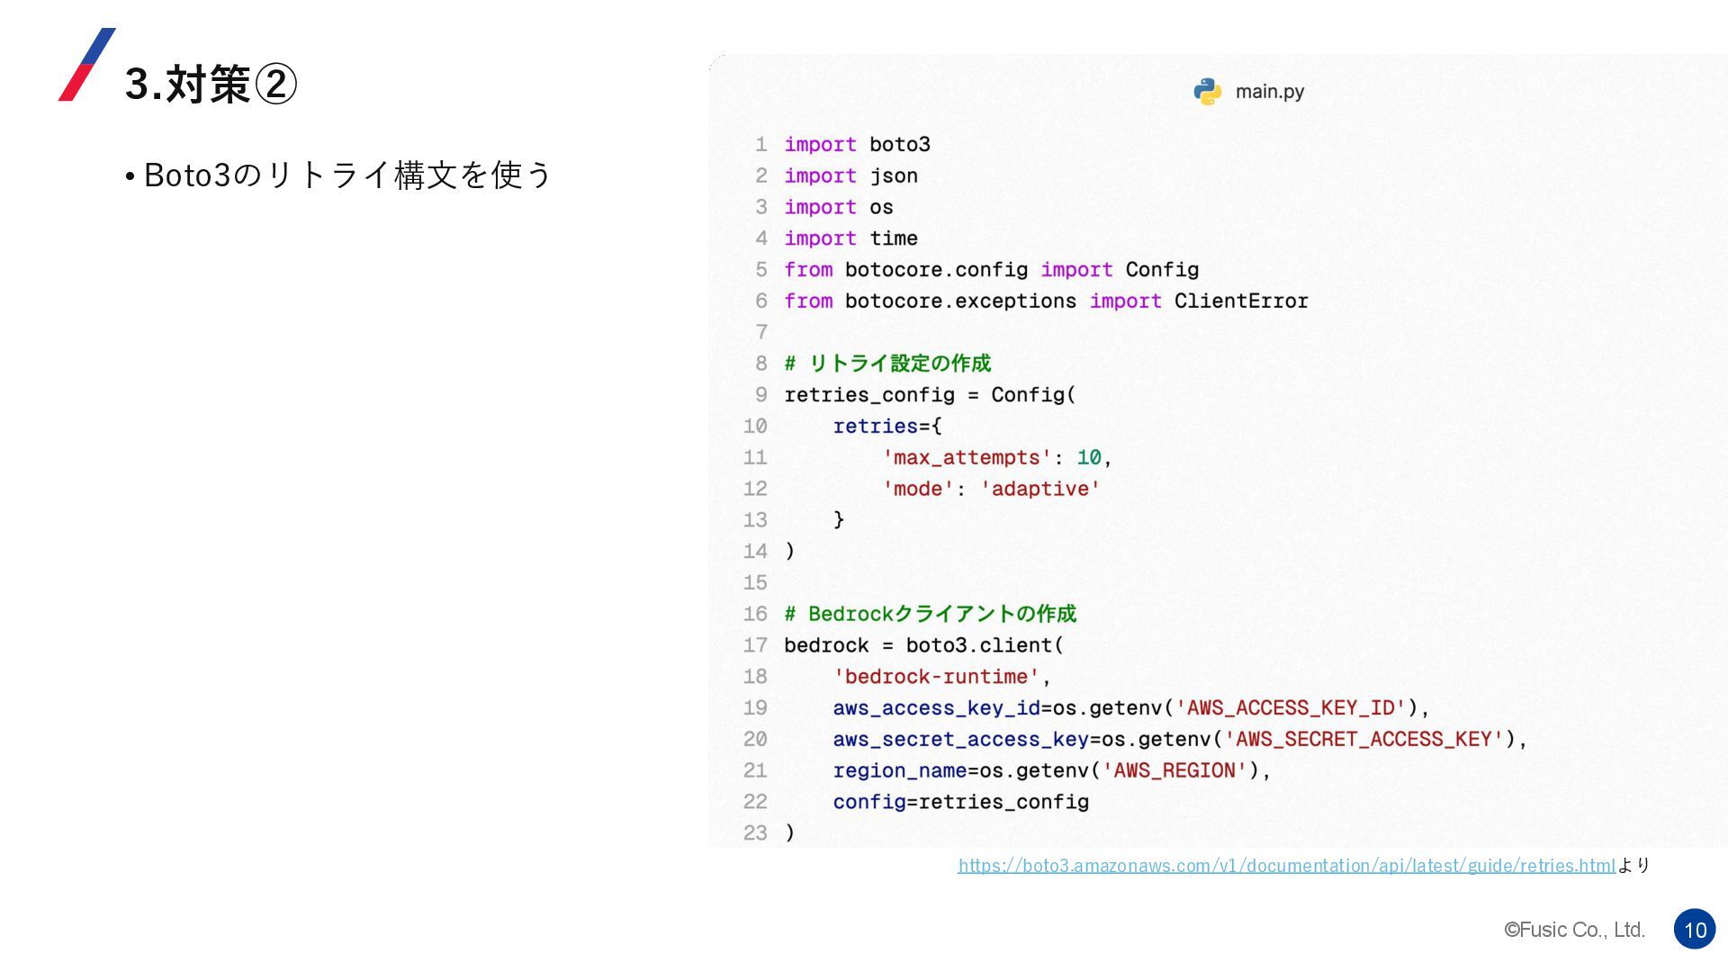This screenshot has width=1728, height=972.
Task: Select code line 'import json'
Action: coord(850,176)
